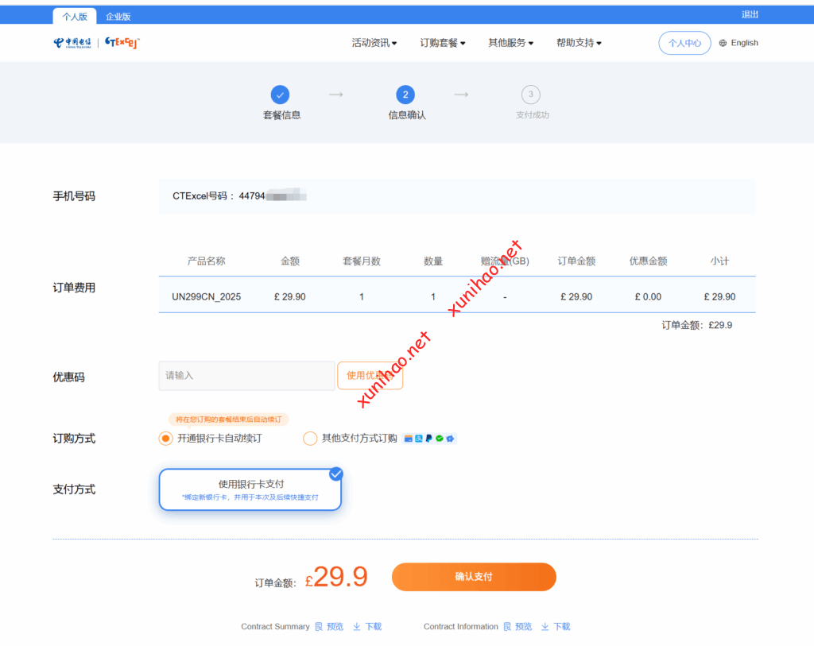
Task: Click Contract Summary download arrow icon
Action: click(357, 627)
